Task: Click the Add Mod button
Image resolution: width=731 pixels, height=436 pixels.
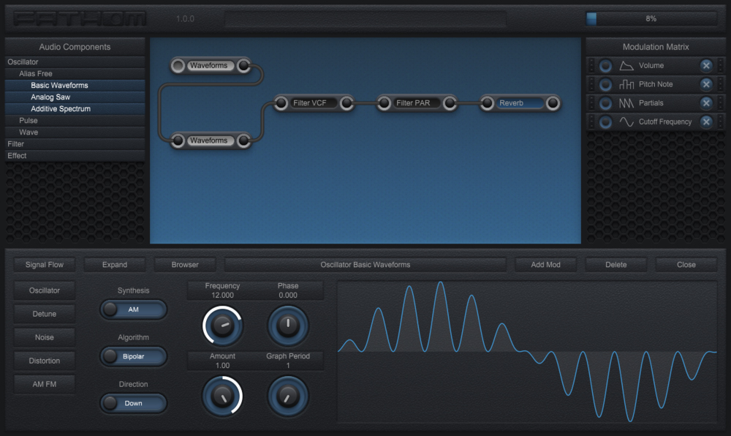Action: click(x=545, y=264)
